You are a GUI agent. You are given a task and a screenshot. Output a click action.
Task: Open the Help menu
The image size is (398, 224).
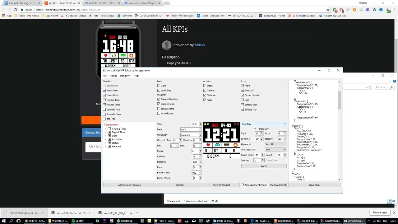136,76
